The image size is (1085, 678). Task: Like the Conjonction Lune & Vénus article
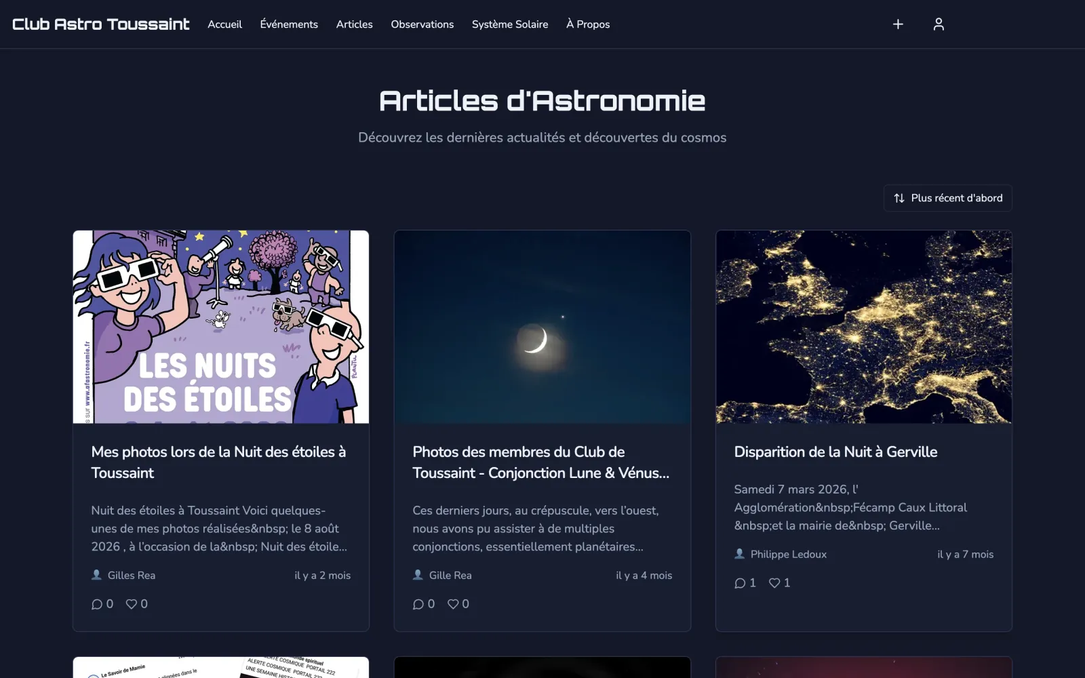[x=453, y=604]
